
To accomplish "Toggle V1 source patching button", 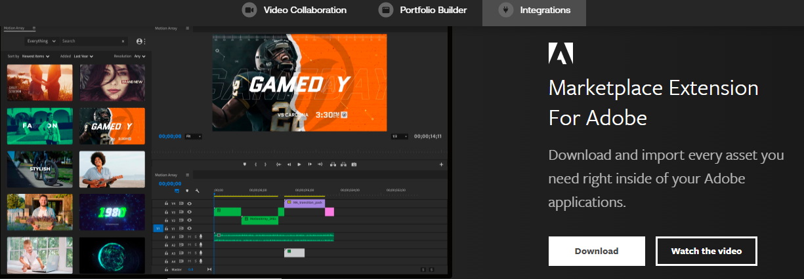I will click(158, 229).
